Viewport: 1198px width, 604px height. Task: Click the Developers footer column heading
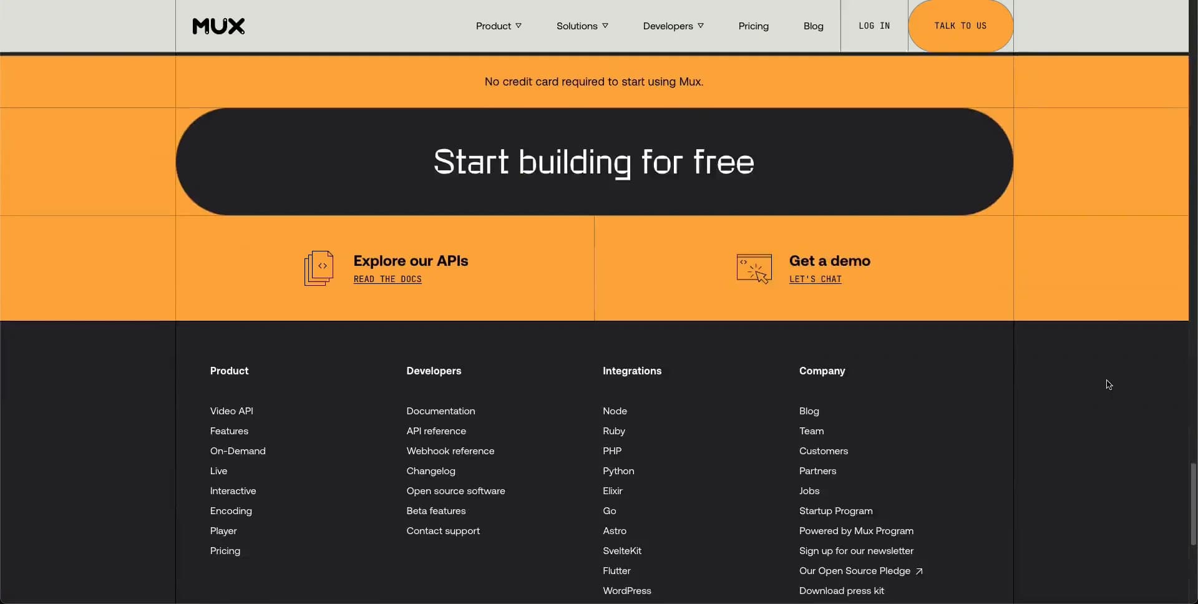pyautogui.click(x=434, y=371)
